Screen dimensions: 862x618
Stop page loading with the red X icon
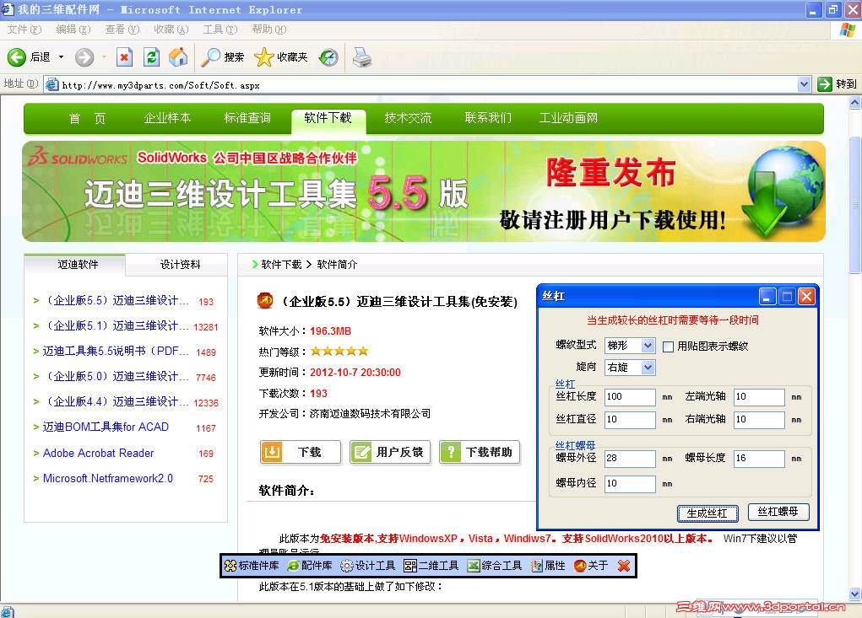click(x=124, y=57)
